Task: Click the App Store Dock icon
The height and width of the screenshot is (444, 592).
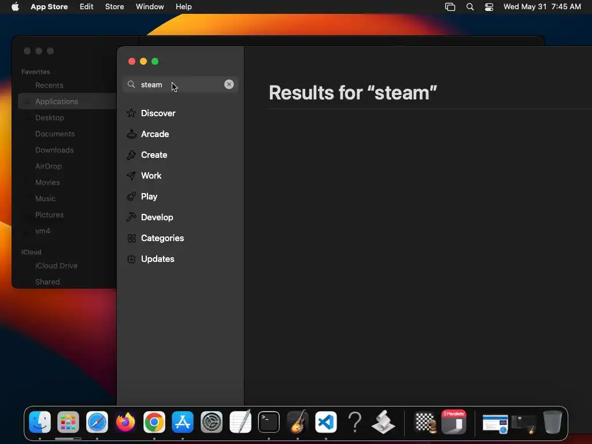Action: [x=183, y=422]
